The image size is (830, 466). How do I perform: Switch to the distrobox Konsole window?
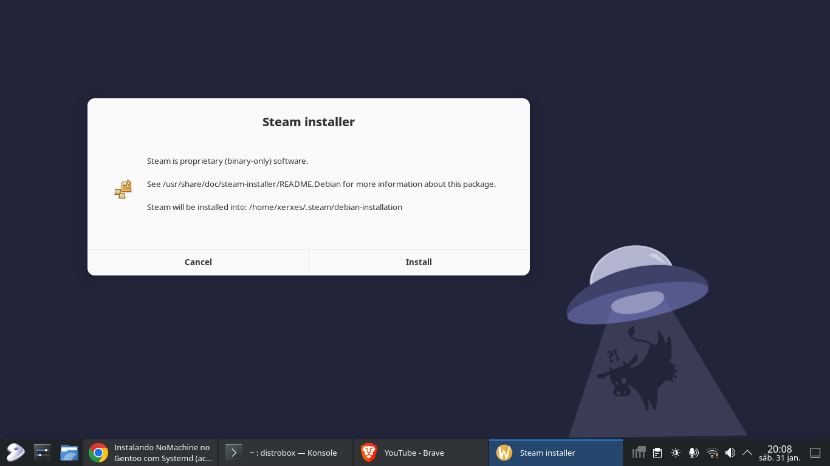tap(286, 453)
